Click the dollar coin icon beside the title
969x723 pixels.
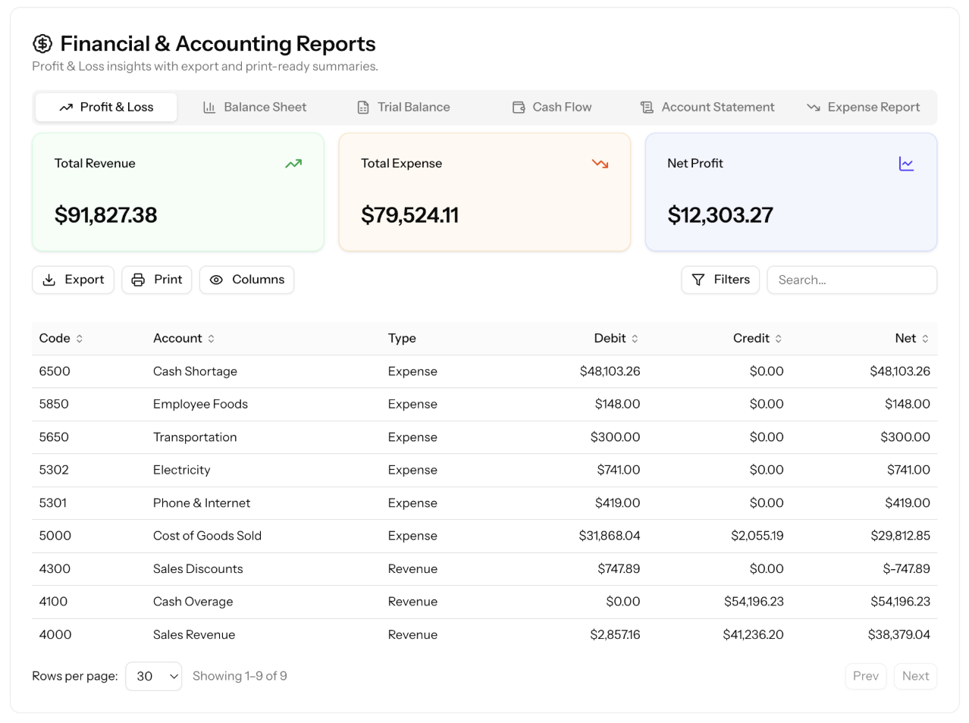tap(42, 44)
